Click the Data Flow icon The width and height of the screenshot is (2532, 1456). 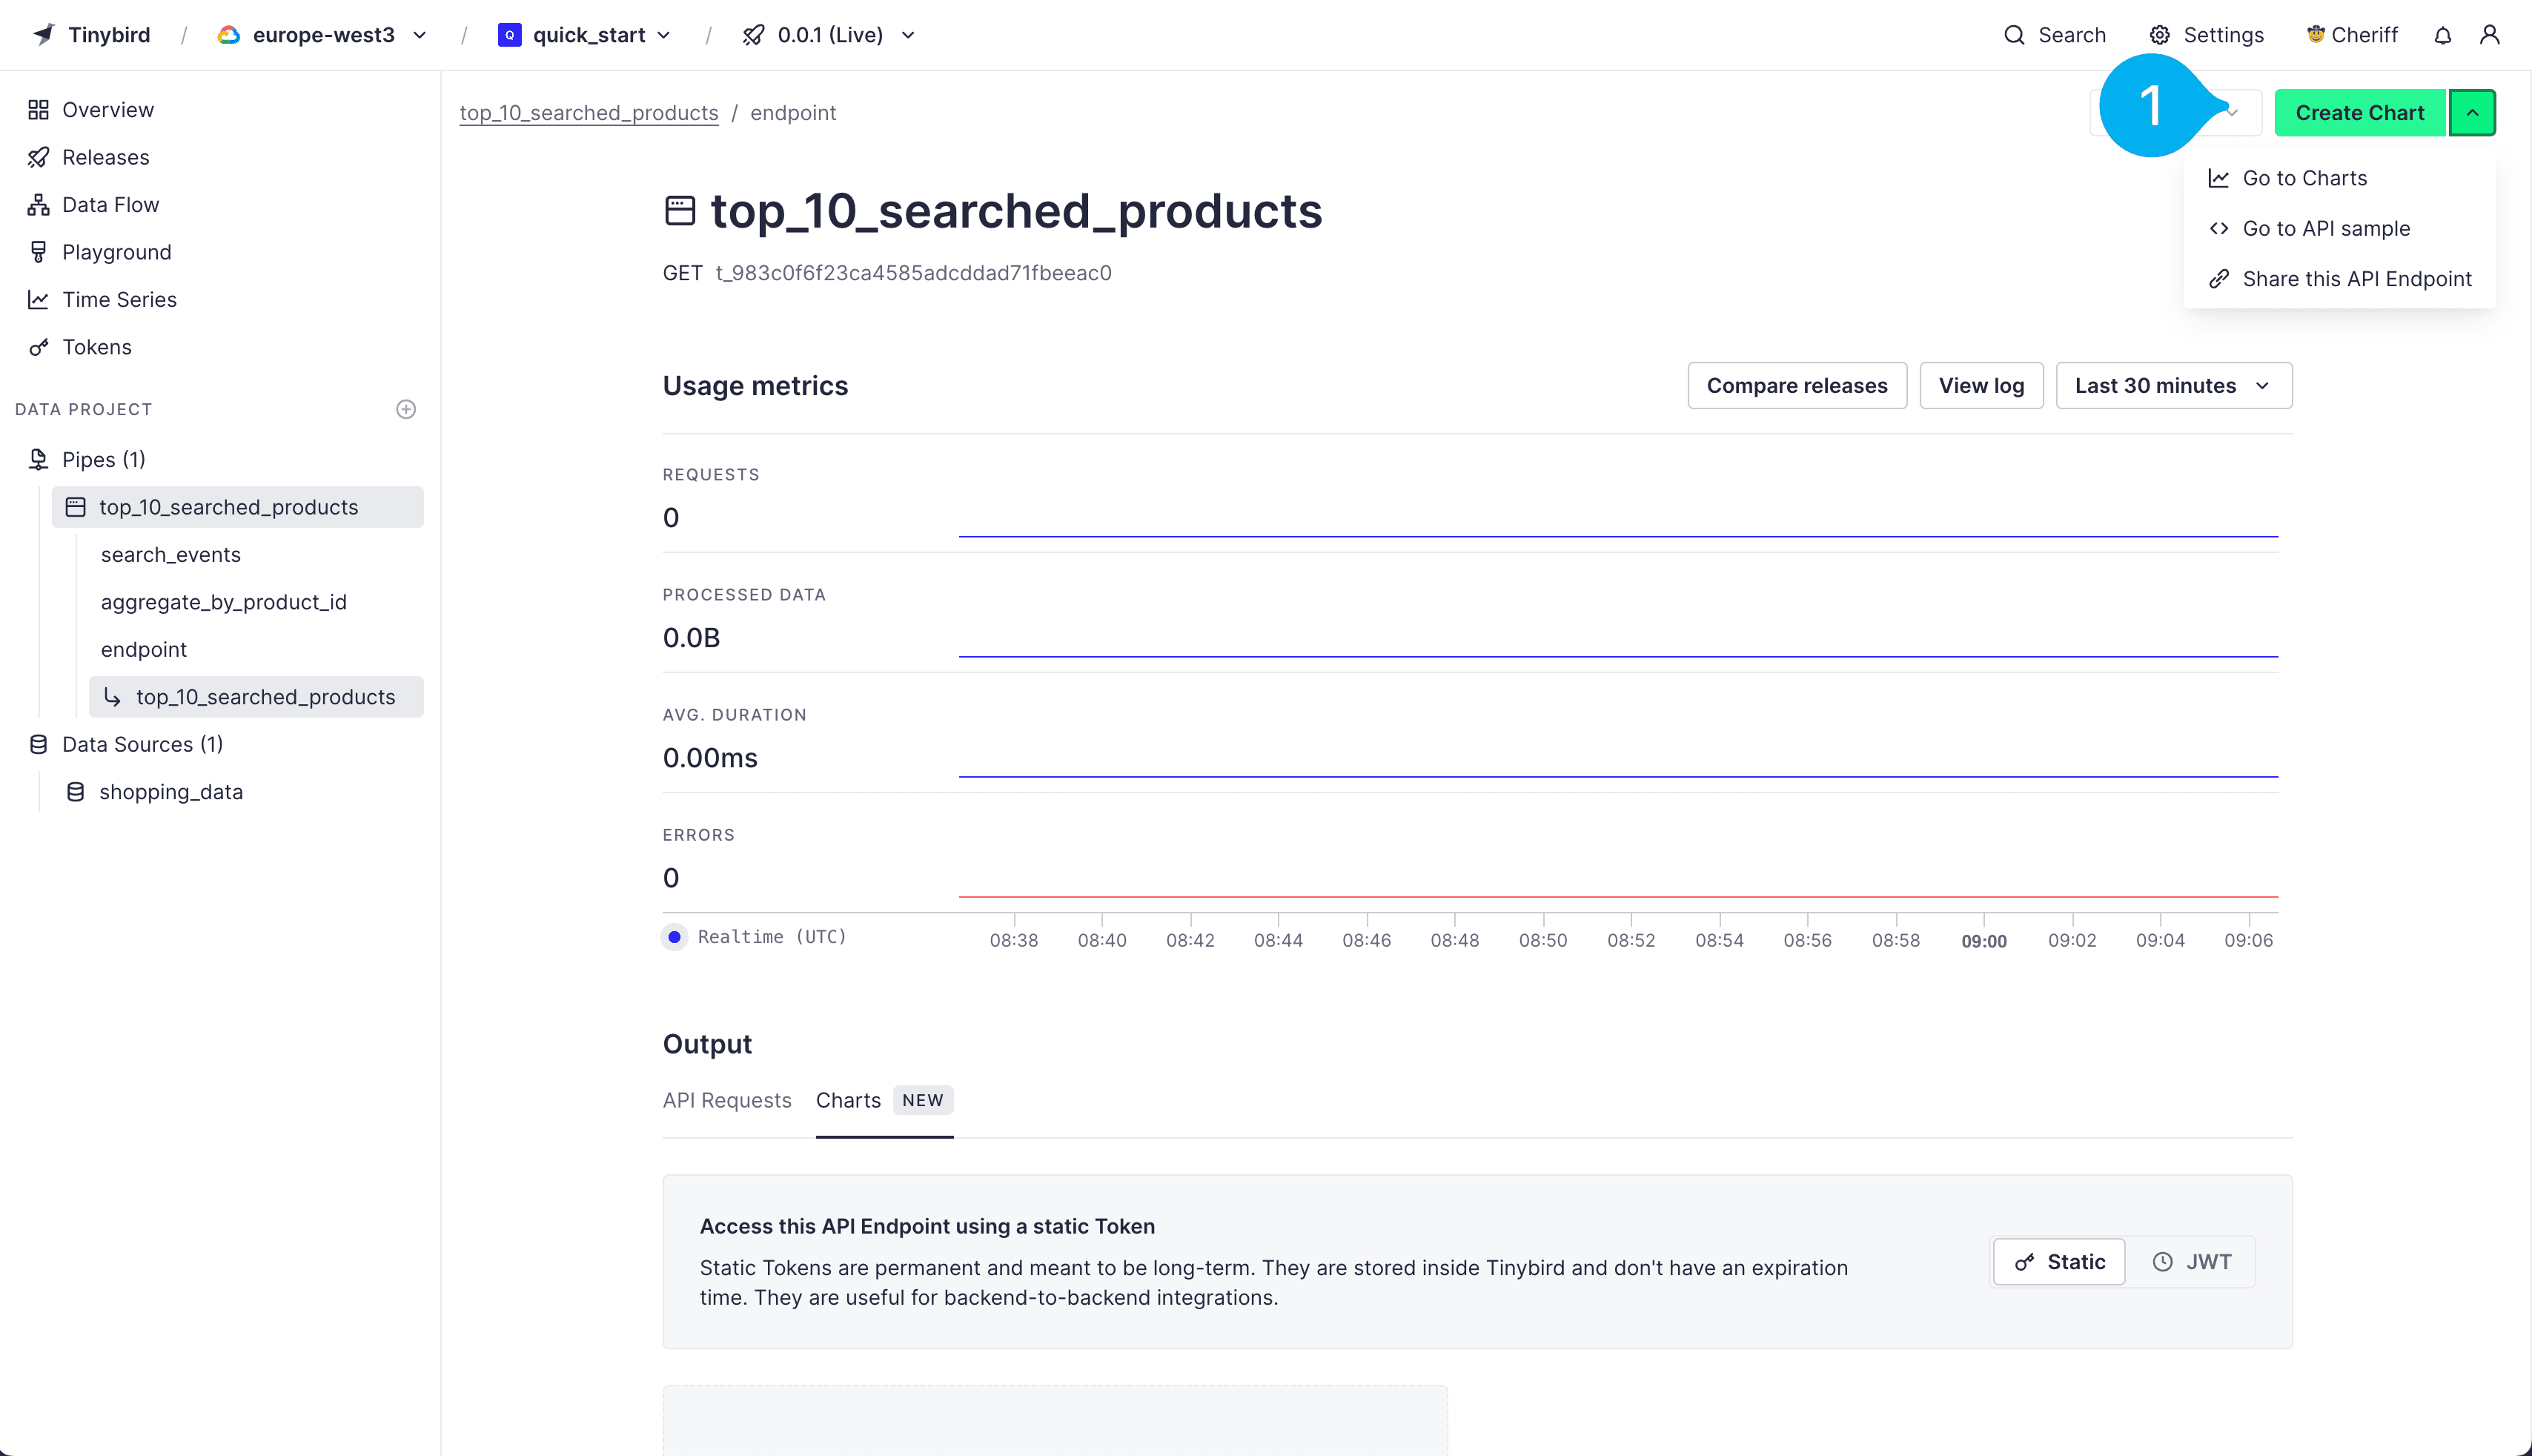[x=38, y=205]
